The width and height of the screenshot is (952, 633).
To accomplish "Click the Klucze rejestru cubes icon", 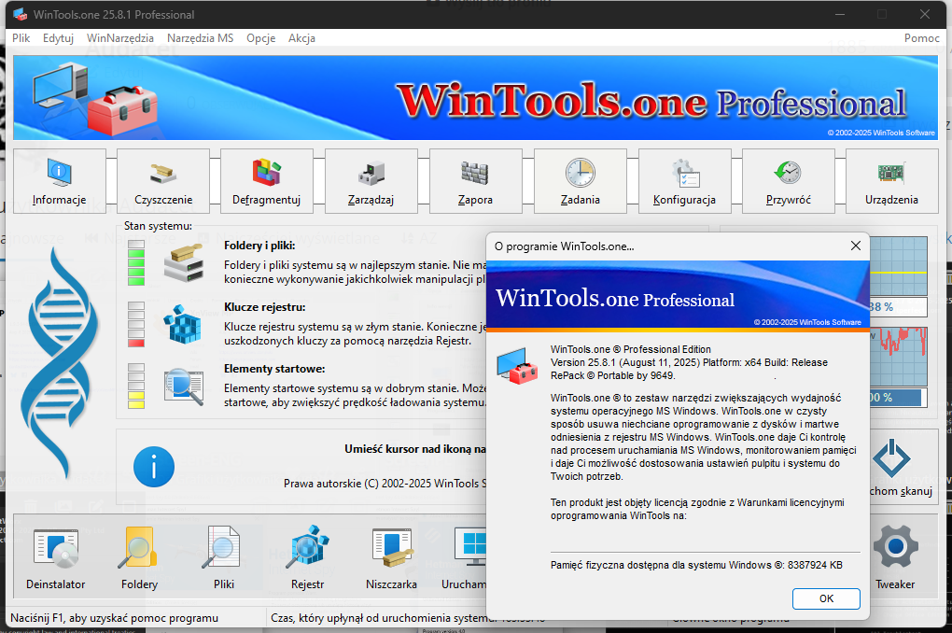I will [182, 324].
